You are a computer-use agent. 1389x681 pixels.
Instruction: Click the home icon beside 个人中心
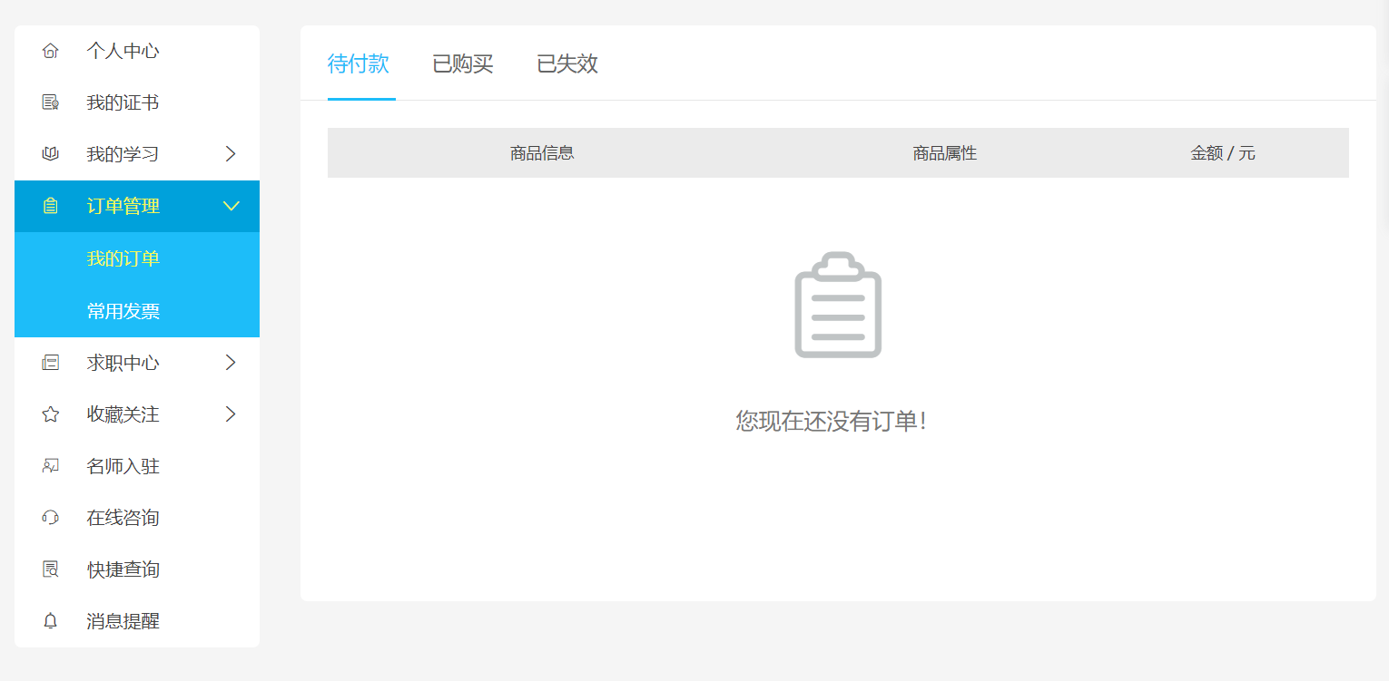(51, 51)
